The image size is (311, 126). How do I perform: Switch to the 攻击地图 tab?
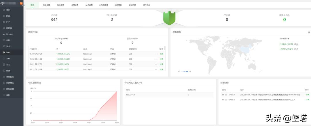click(46, 5)
